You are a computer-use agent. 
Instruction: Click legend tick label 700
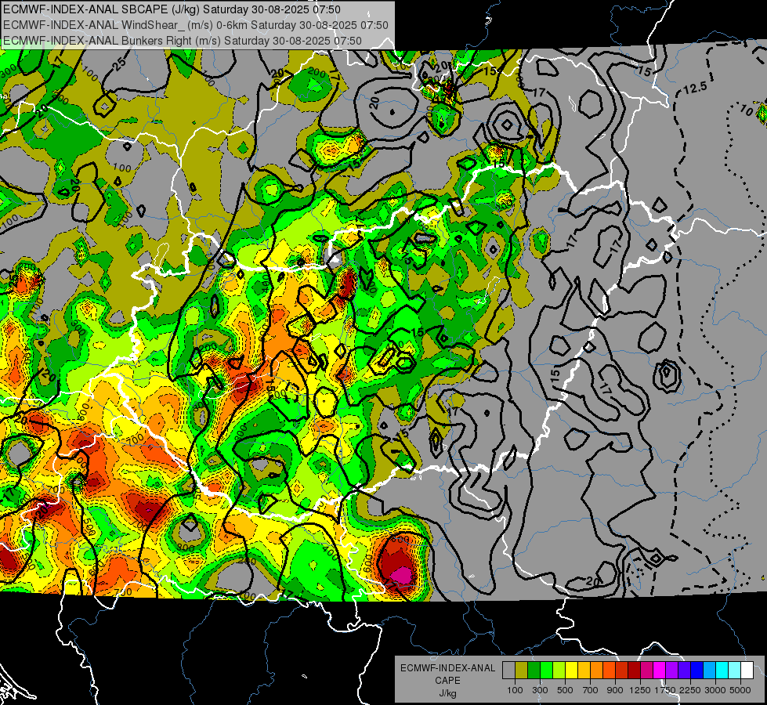pyautogui.click(x=591, y=690)
